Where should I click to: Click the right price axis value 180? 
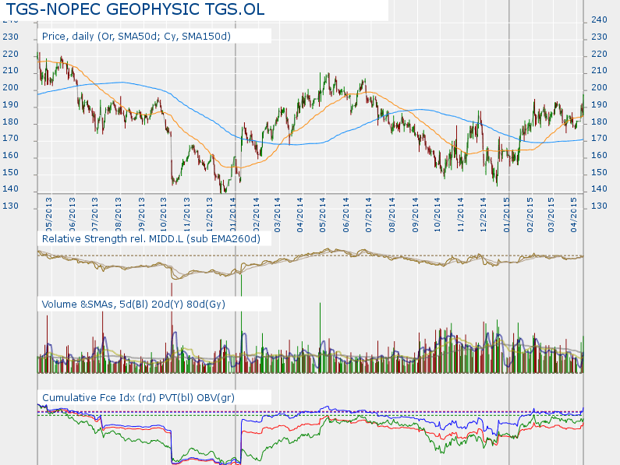[x=599, y=122]
